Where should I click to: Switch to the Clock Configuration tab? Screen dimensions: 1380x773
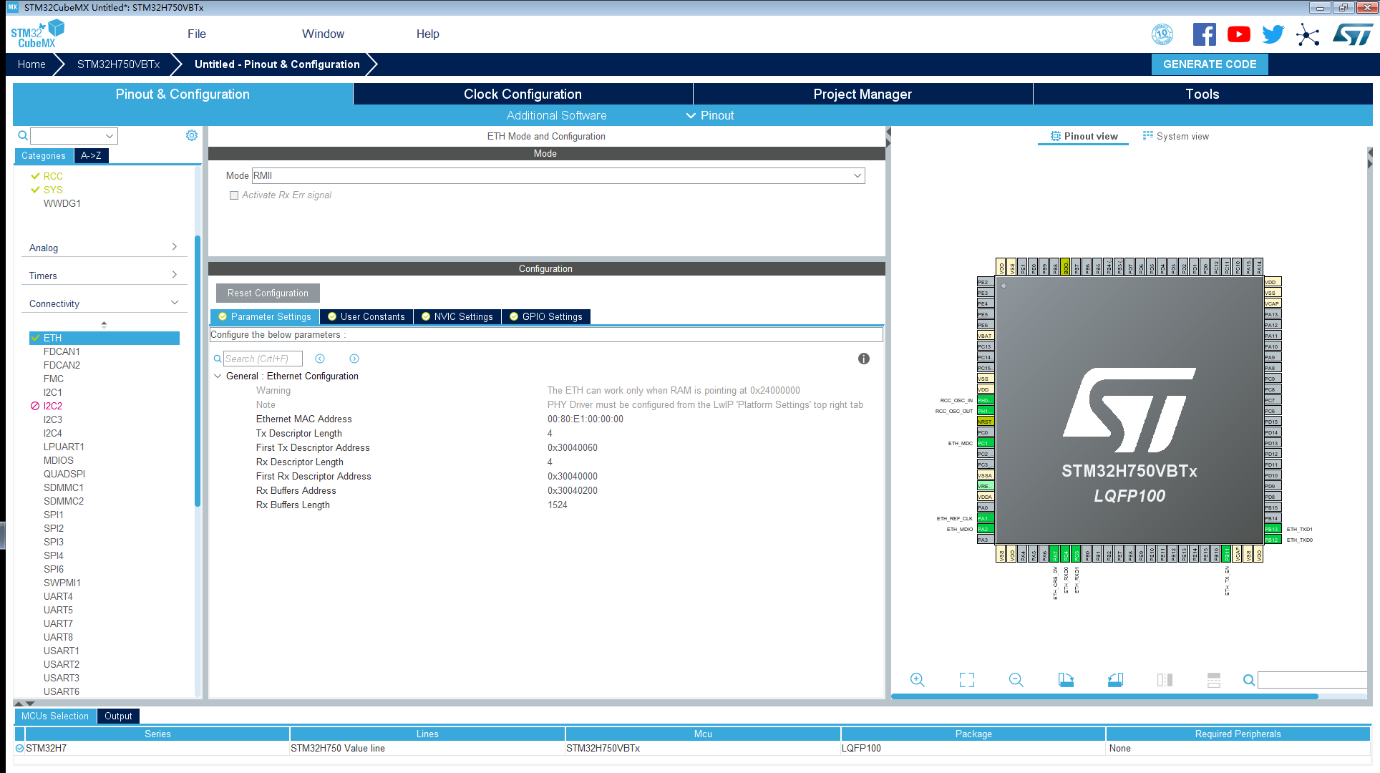(523, 94)
